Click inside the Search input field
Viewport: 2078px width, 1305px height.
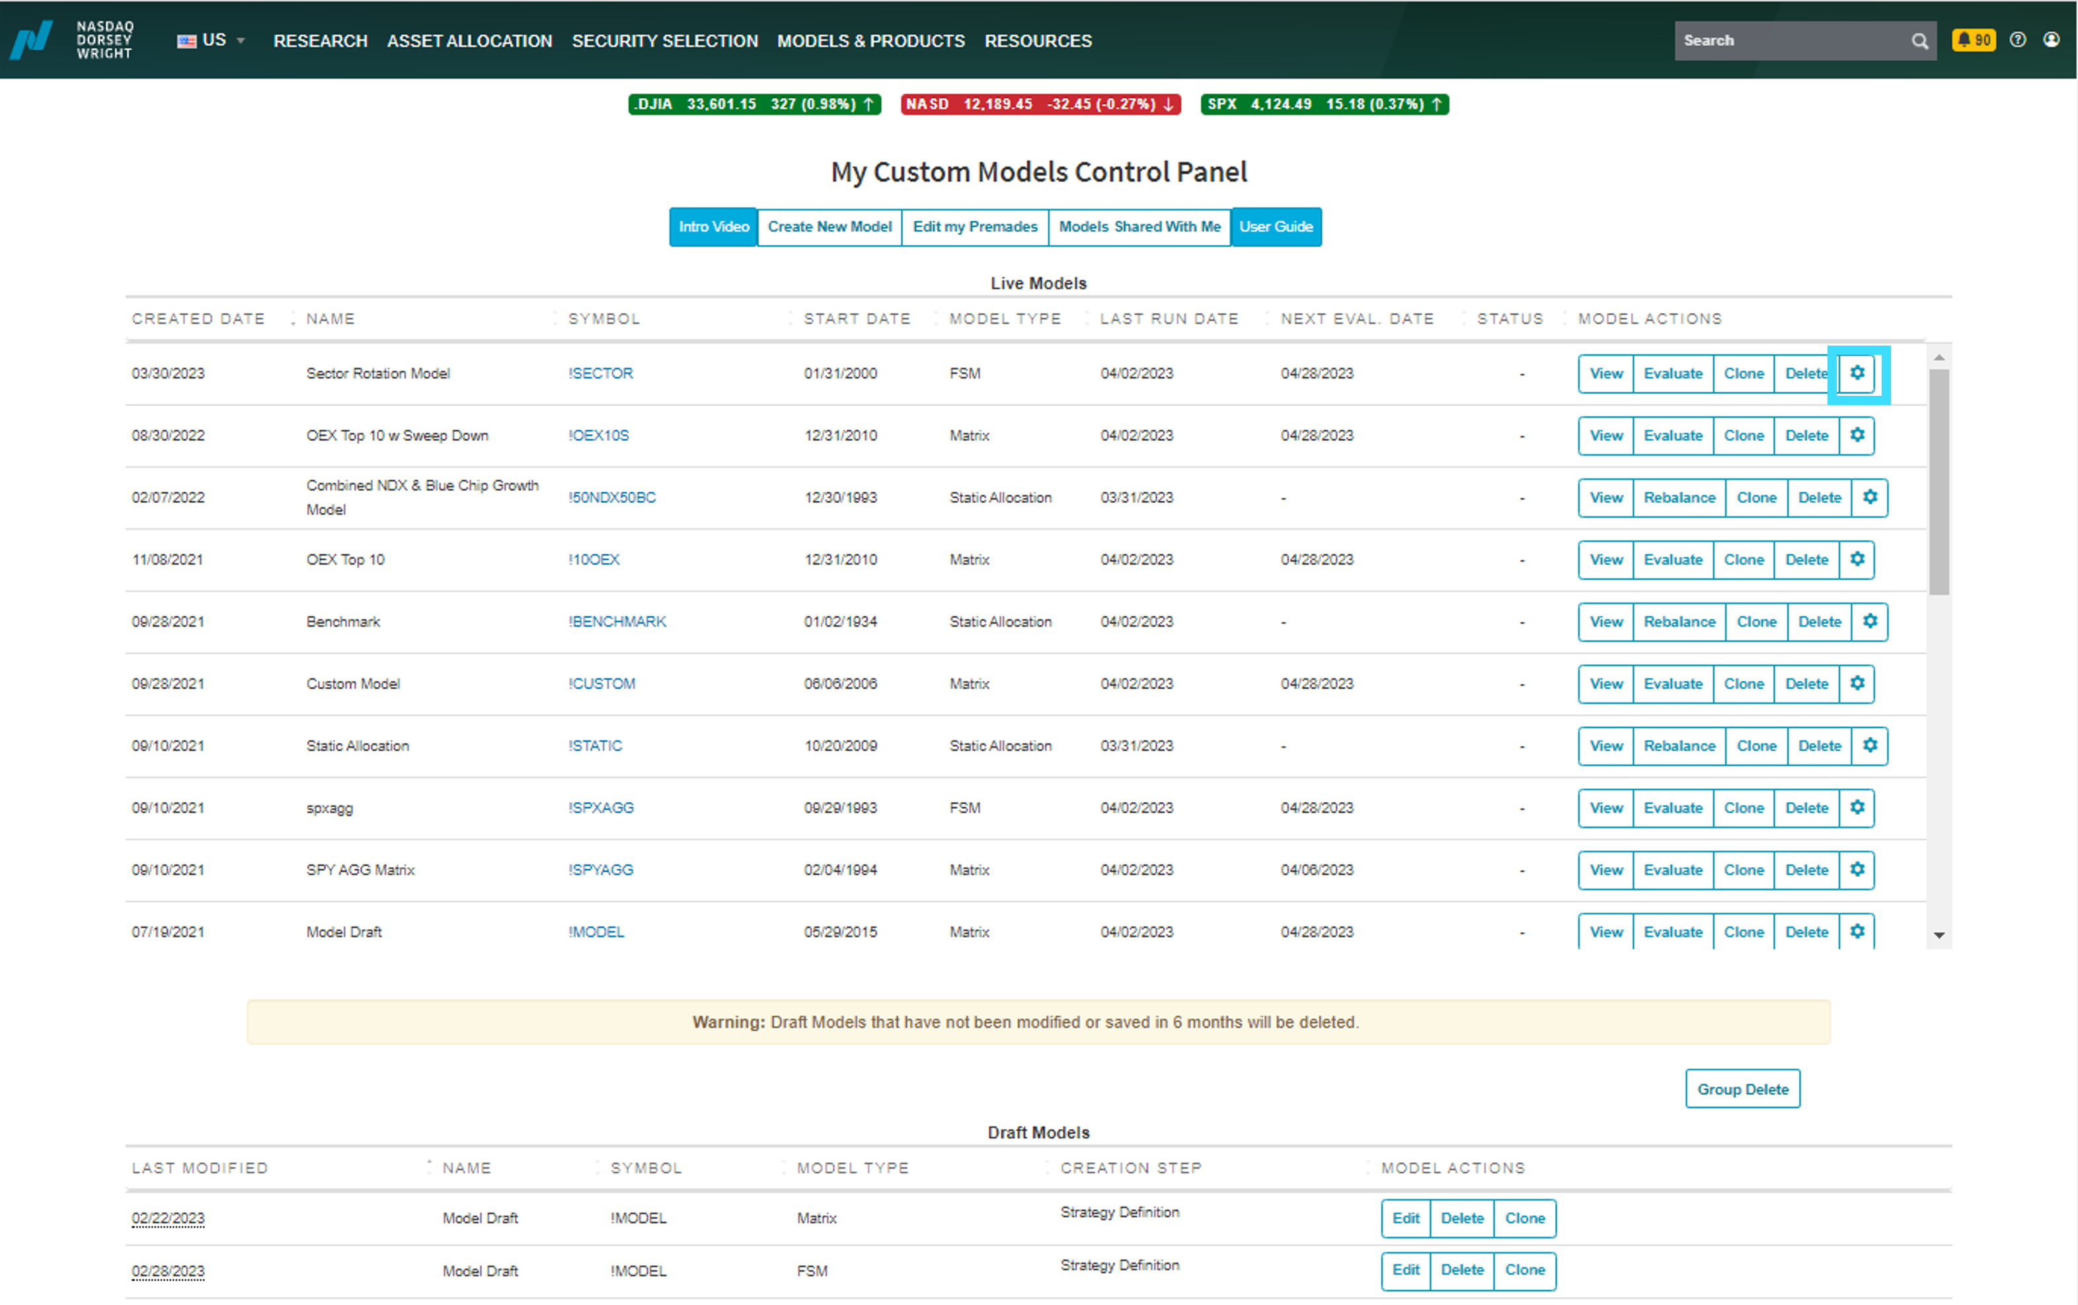tap(1790, 40)
